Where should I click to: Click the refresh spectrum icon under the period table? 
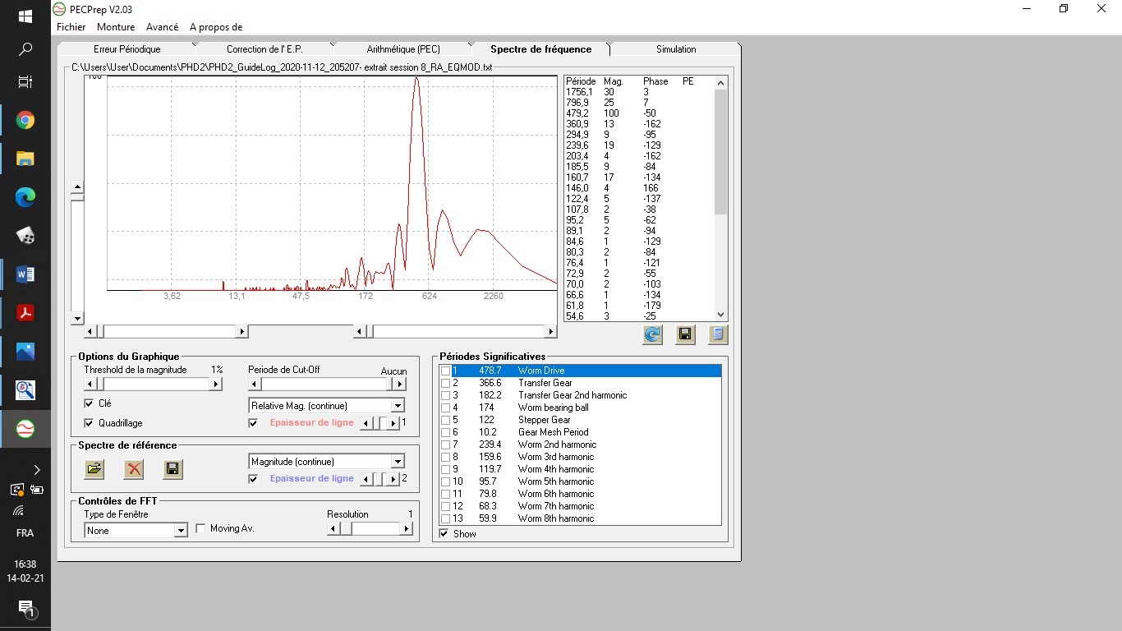[652, 334]
